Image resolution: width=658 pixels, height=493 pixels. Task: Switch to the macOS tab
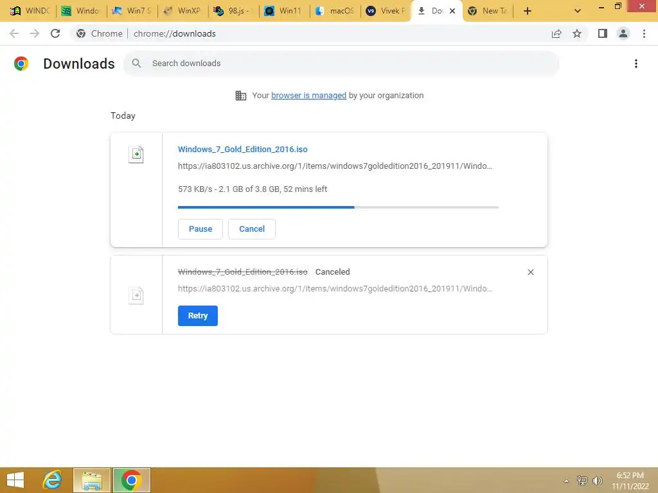pyautogui.click(x=335, y=11)
